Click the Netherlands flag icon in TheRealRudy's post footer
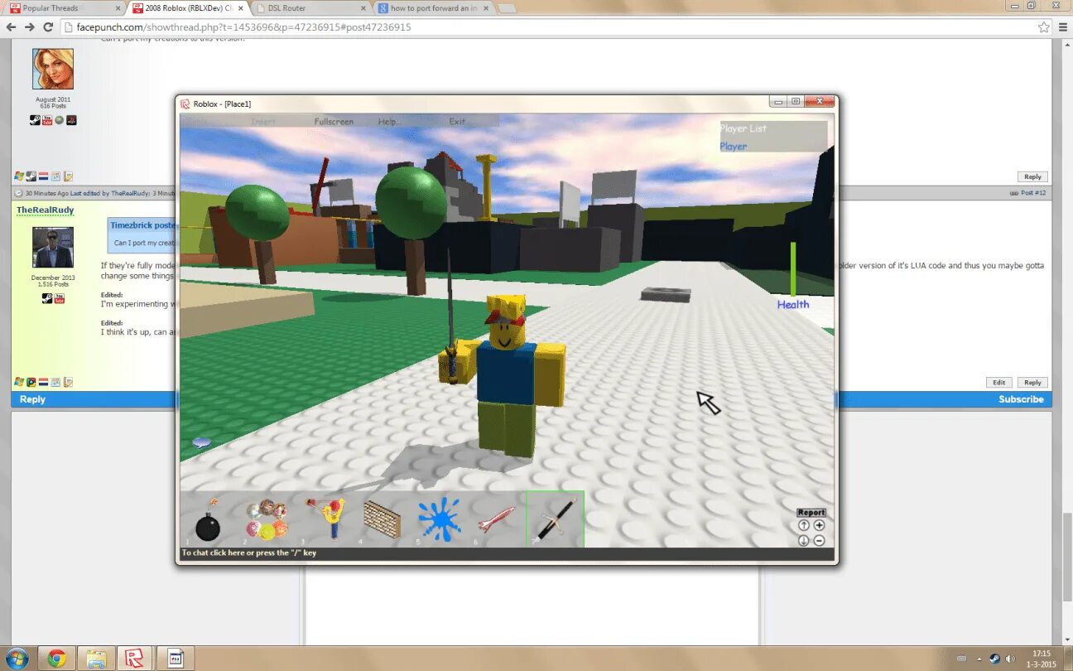This screenshot has height=671, width=1073. pos(43,383)
